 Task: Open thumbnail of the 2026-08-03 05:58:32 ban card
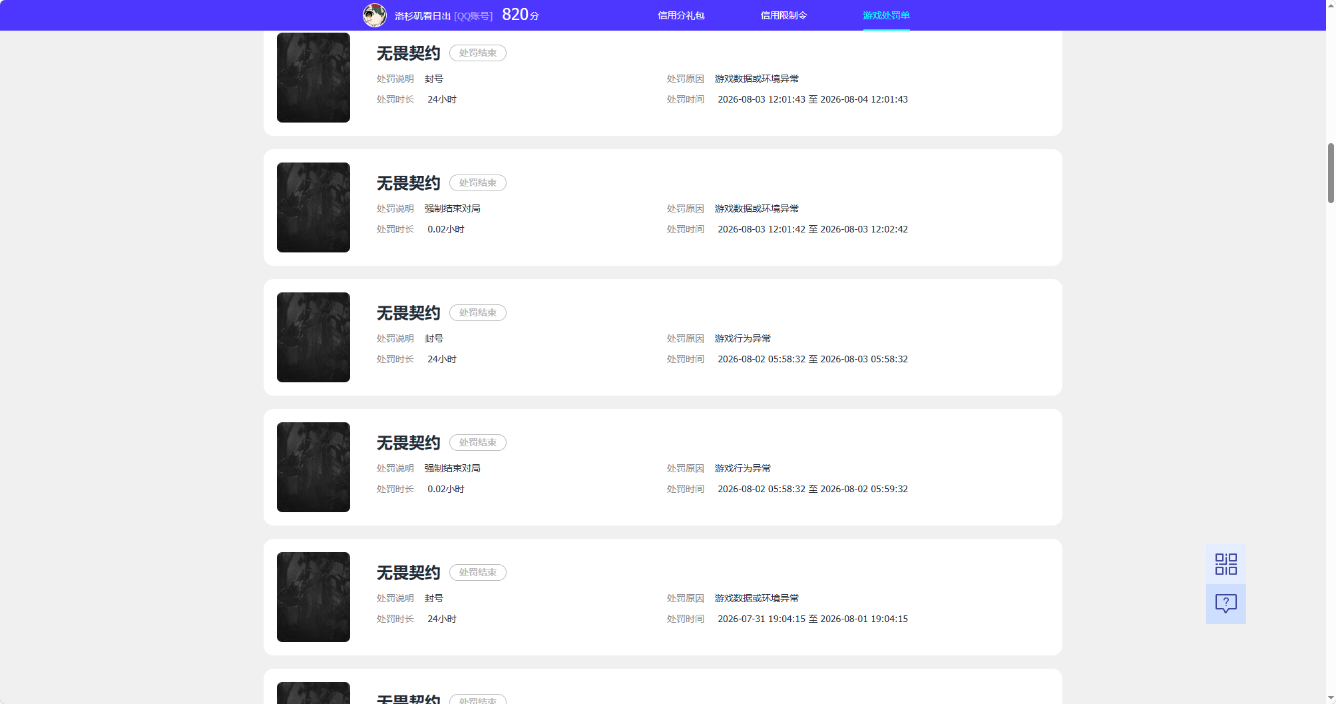(314, 337)
